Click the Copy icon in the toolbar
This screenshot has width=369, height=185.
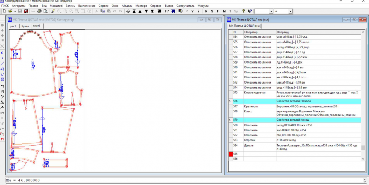point(102,11)
